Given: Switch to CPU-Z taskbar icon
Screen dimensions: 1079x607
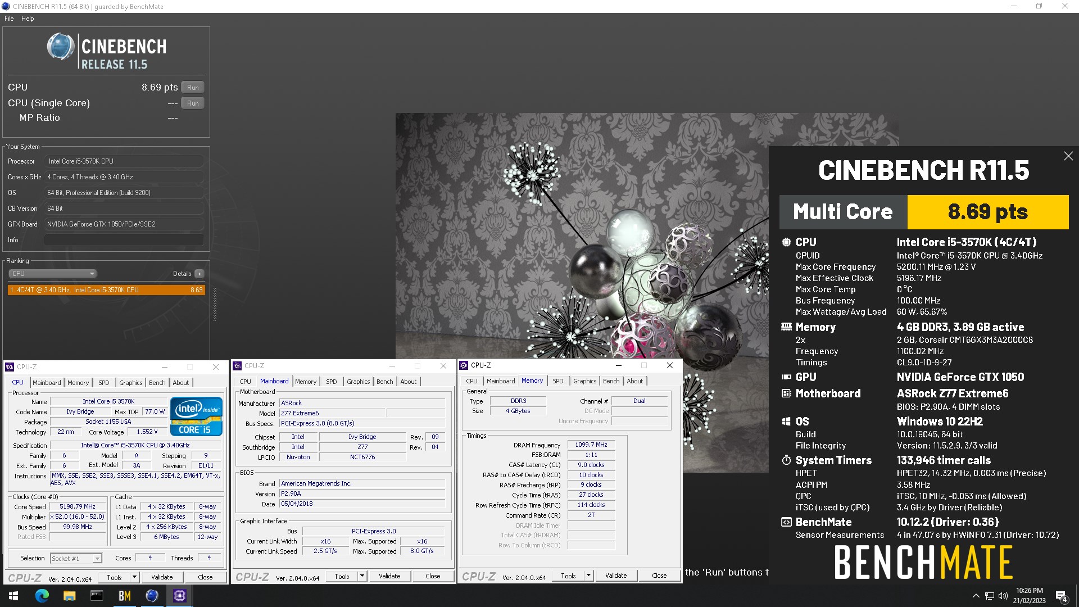Looking at the screenshot, I should click(x=179, y=596).
